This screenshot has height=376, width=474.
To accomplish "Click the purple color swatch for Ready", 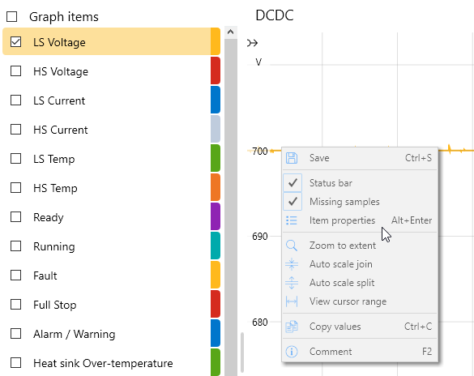I will tap(216, 216).
